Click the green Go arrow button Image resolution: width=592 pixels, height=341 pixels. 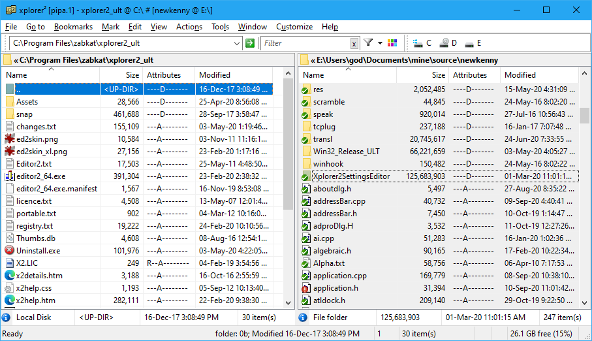pos(249,43)
